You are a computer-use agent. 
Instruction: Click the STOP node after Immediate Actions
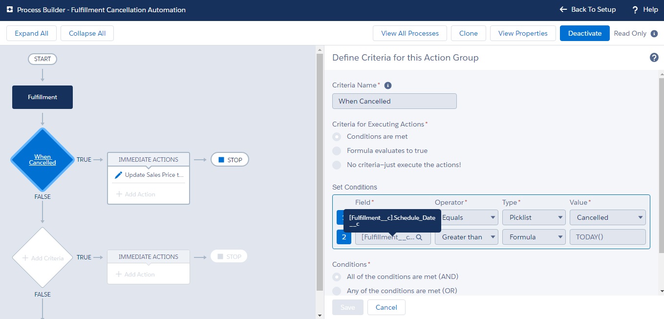click(x=230, y=160)
